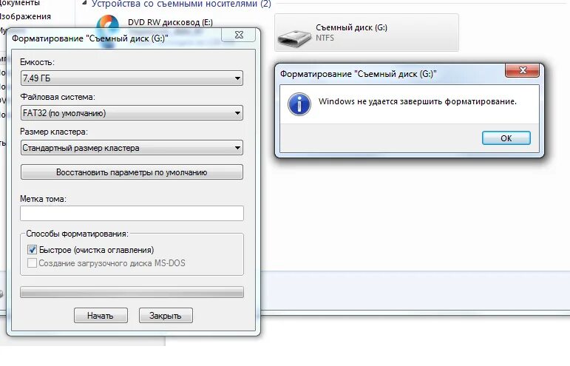Open the file system FAT32 dropdown
Image resolution: width=570 pixels, height=366 pixels.
click(132, 113)
